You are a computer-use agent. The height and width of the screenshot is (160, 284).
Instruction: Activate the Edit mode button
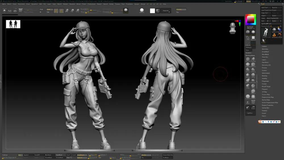(56, 11)
